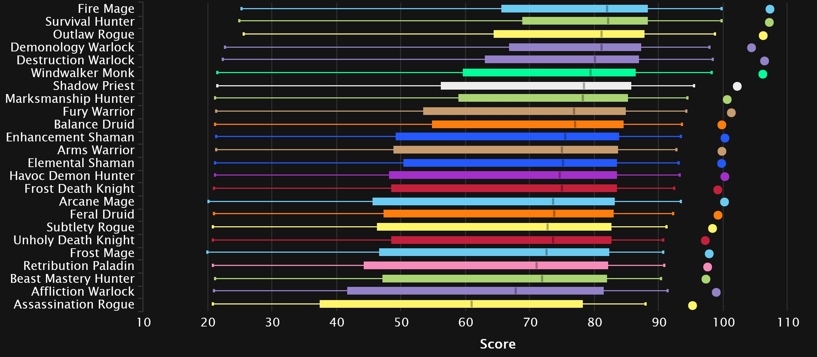The image size is (817, 357).
Task: Click the Frost Mage outlier dot
Action: click(709, 254)
